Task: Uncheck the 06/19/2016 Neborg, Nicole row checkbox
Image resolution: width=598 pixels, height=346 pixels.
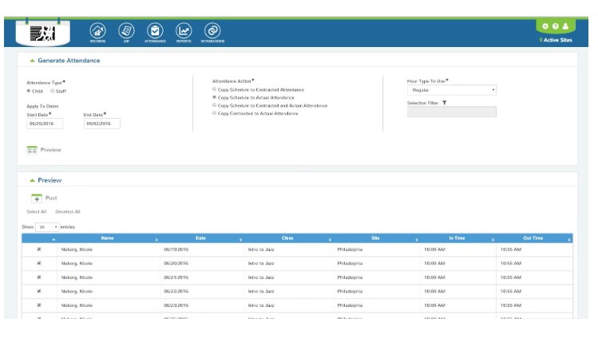Action: point(38,249)
